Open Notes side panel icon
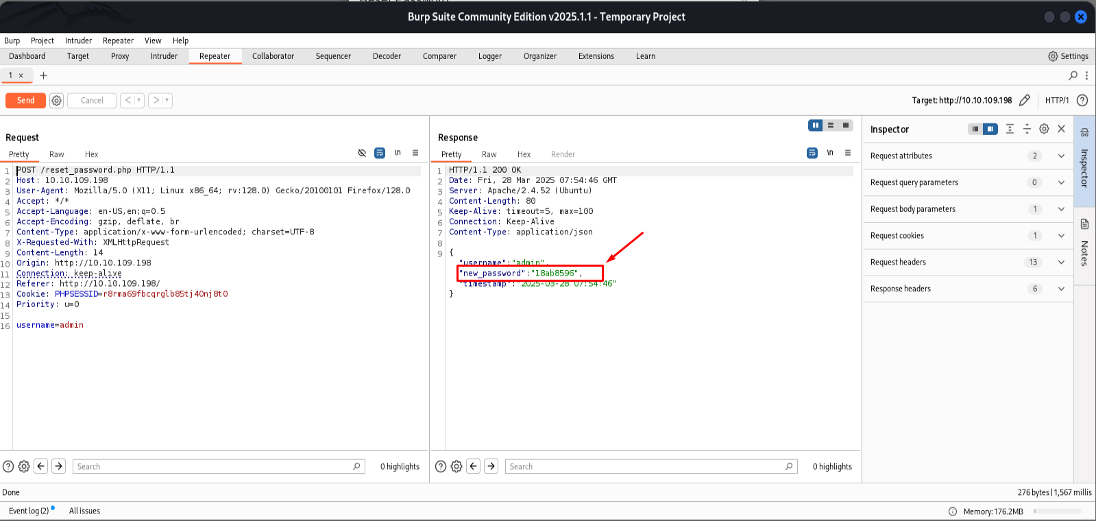The height and width of the screenshot is (521, 1096). click(1084, 224)
